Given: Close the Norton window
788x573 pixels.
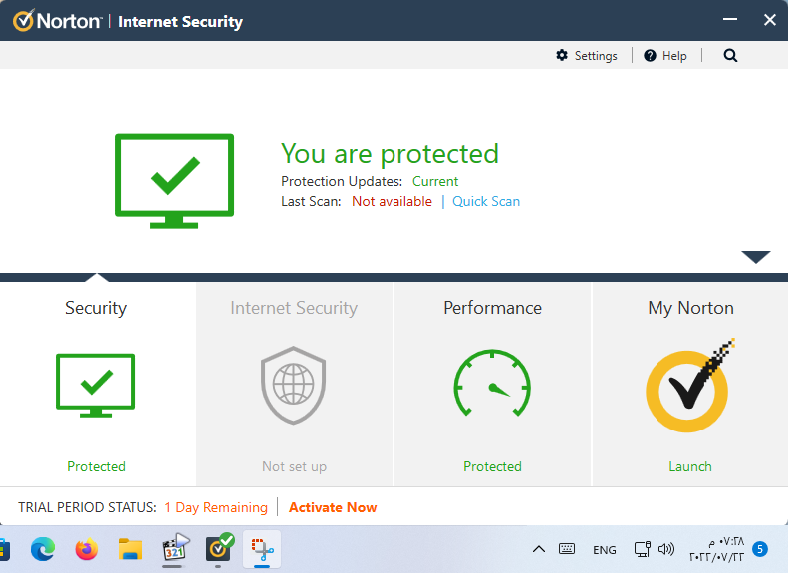Looking at the screenshot, I should pos(769,20).
